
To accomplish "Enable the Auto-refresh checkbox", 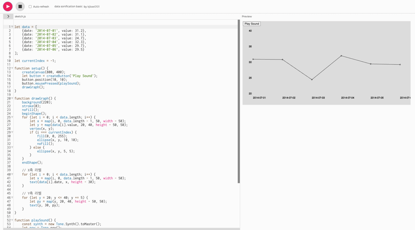I will [x=30, y=7].
